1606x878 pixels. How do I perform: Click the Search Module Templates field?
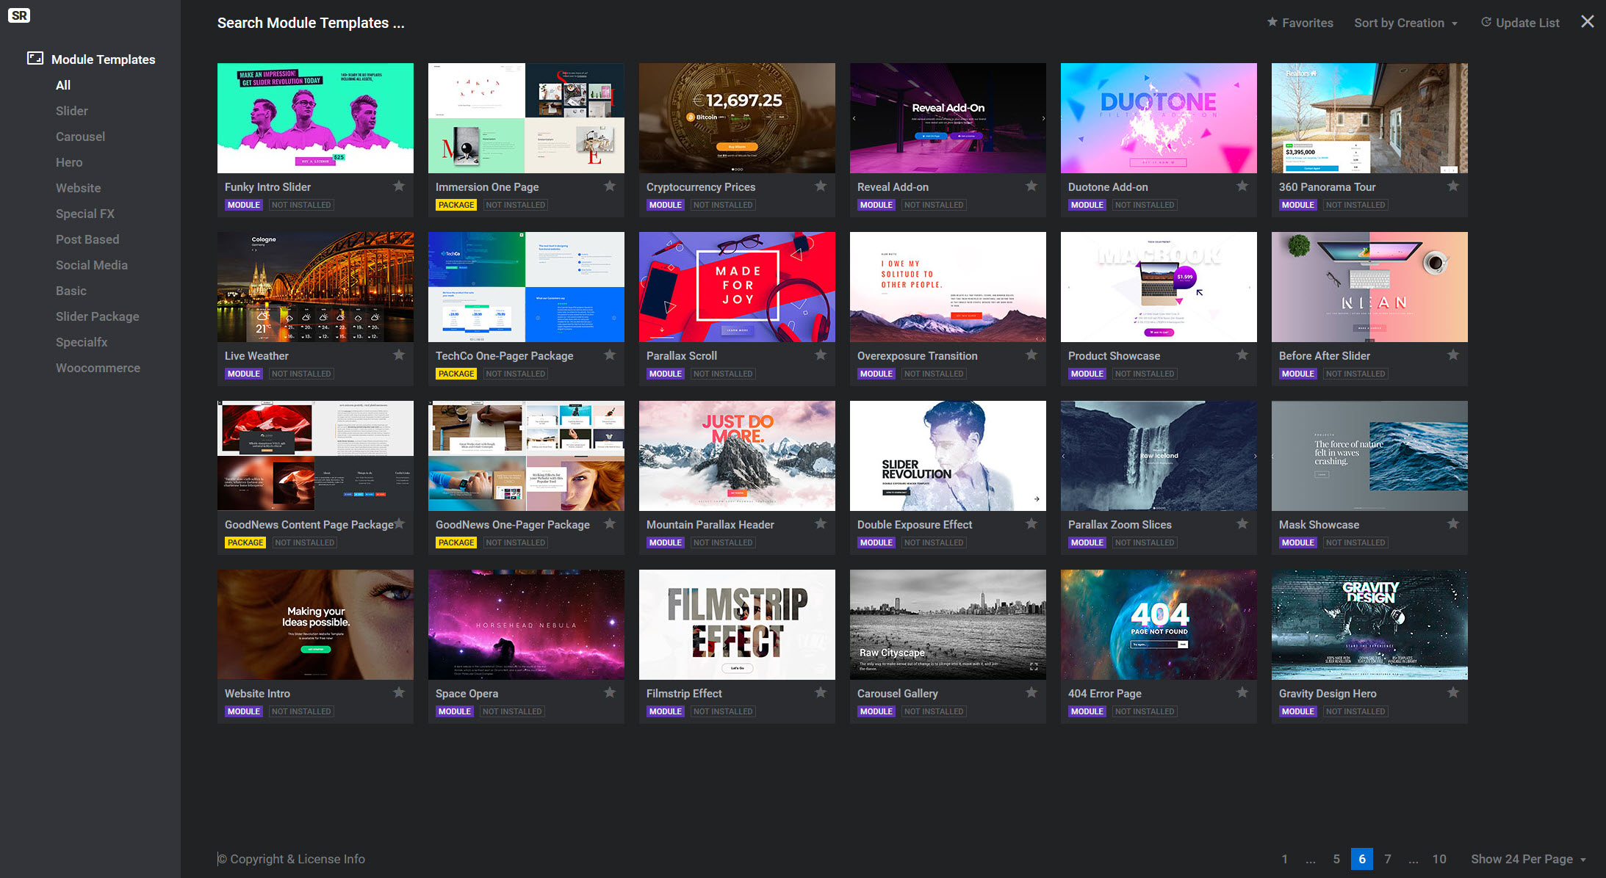point(311,23)
